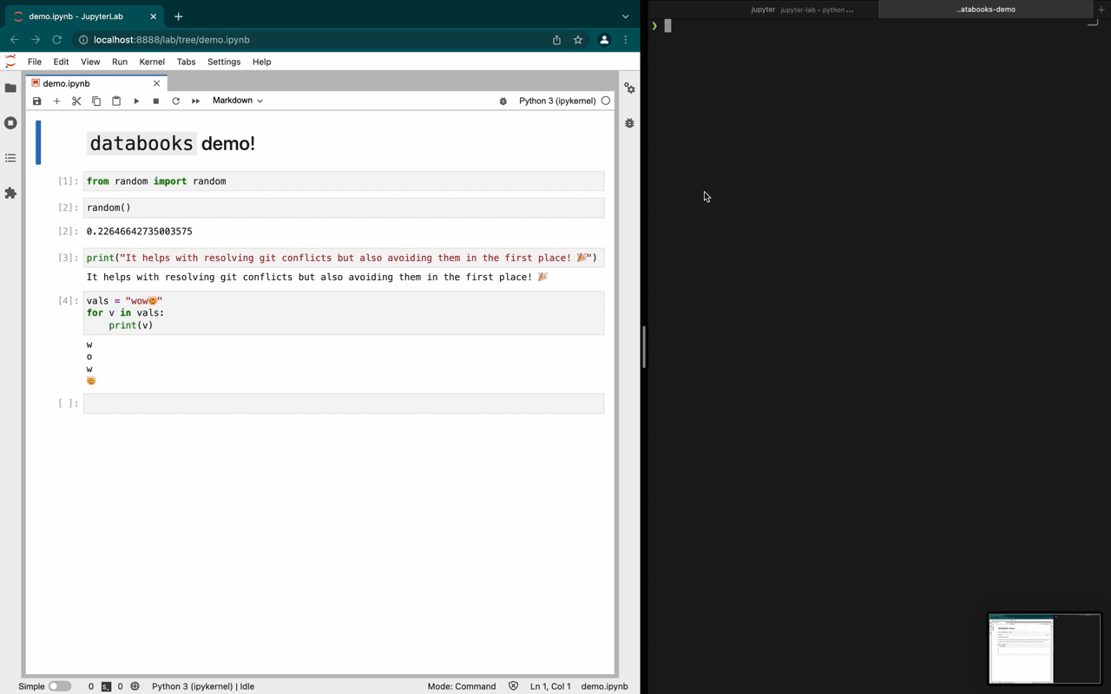Insert a new cell below

coord(56,101)
